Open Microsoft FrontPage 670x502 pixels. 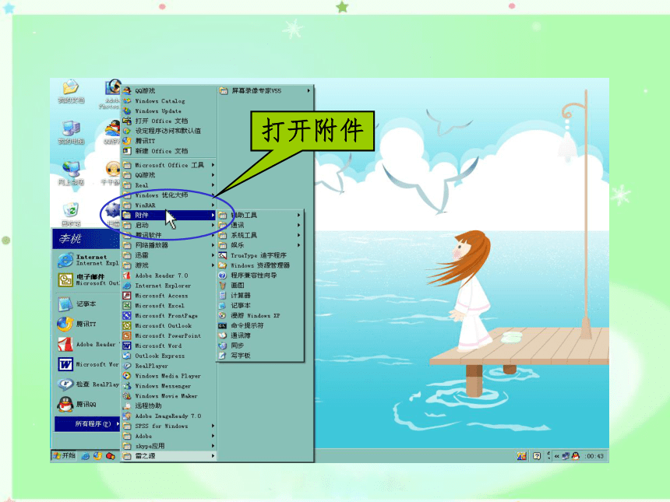pyautogui.click(x=169, y=316)
